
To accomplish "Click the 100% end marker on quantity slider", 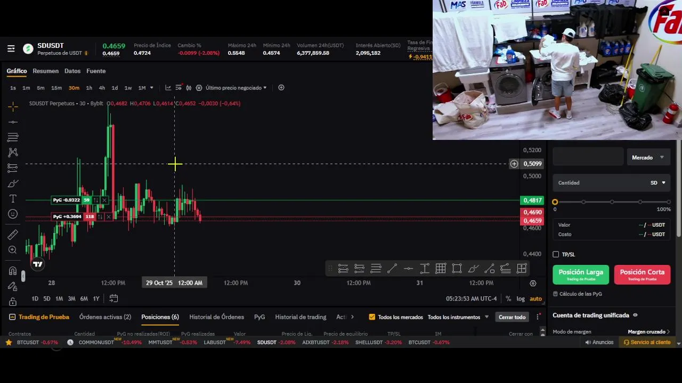I will [x=668, y=202].
